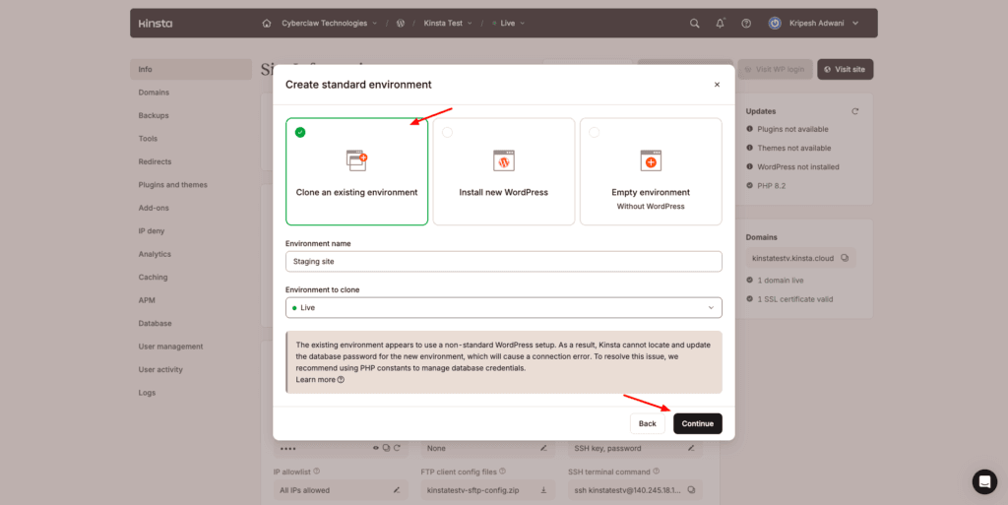Select Clone an existing environment option

356,171
